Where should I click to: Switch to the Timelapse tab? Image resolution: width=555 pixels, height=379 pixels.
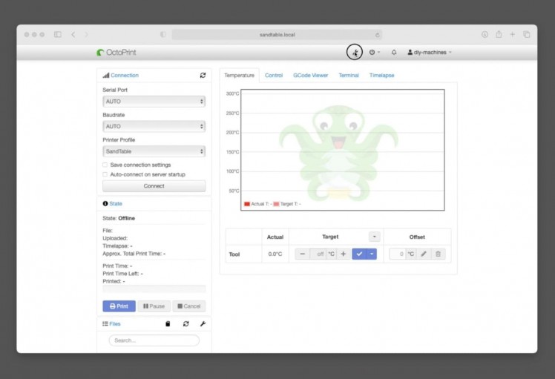pyautogui.click(x=381, y=76)
